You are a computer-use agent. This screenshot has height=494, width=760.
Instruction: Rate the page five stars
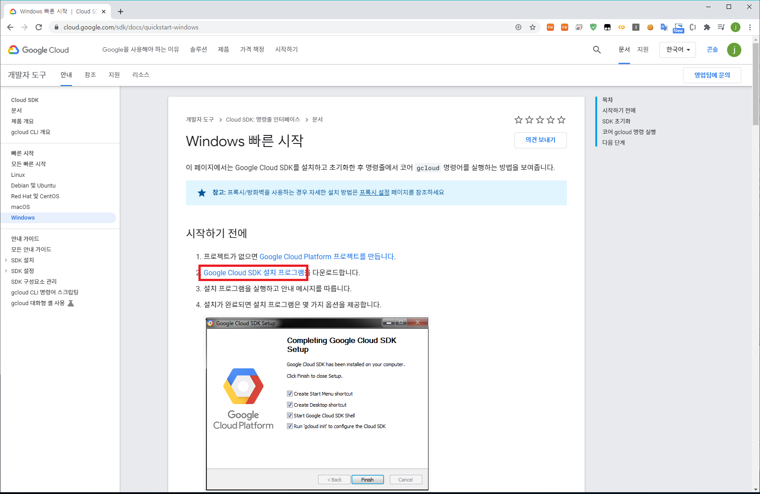(x=561, y=120)
